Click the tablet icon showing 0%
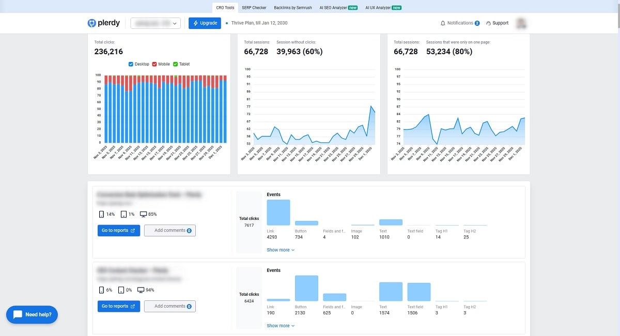Viewport: 620px width, 336px height. pyautogui.click(x=121, y=290)
